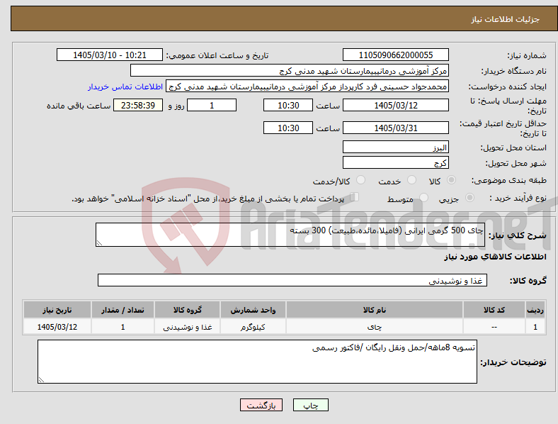
Task: Select the متوسط purchase type radio
Action: [x=423, y=197]
